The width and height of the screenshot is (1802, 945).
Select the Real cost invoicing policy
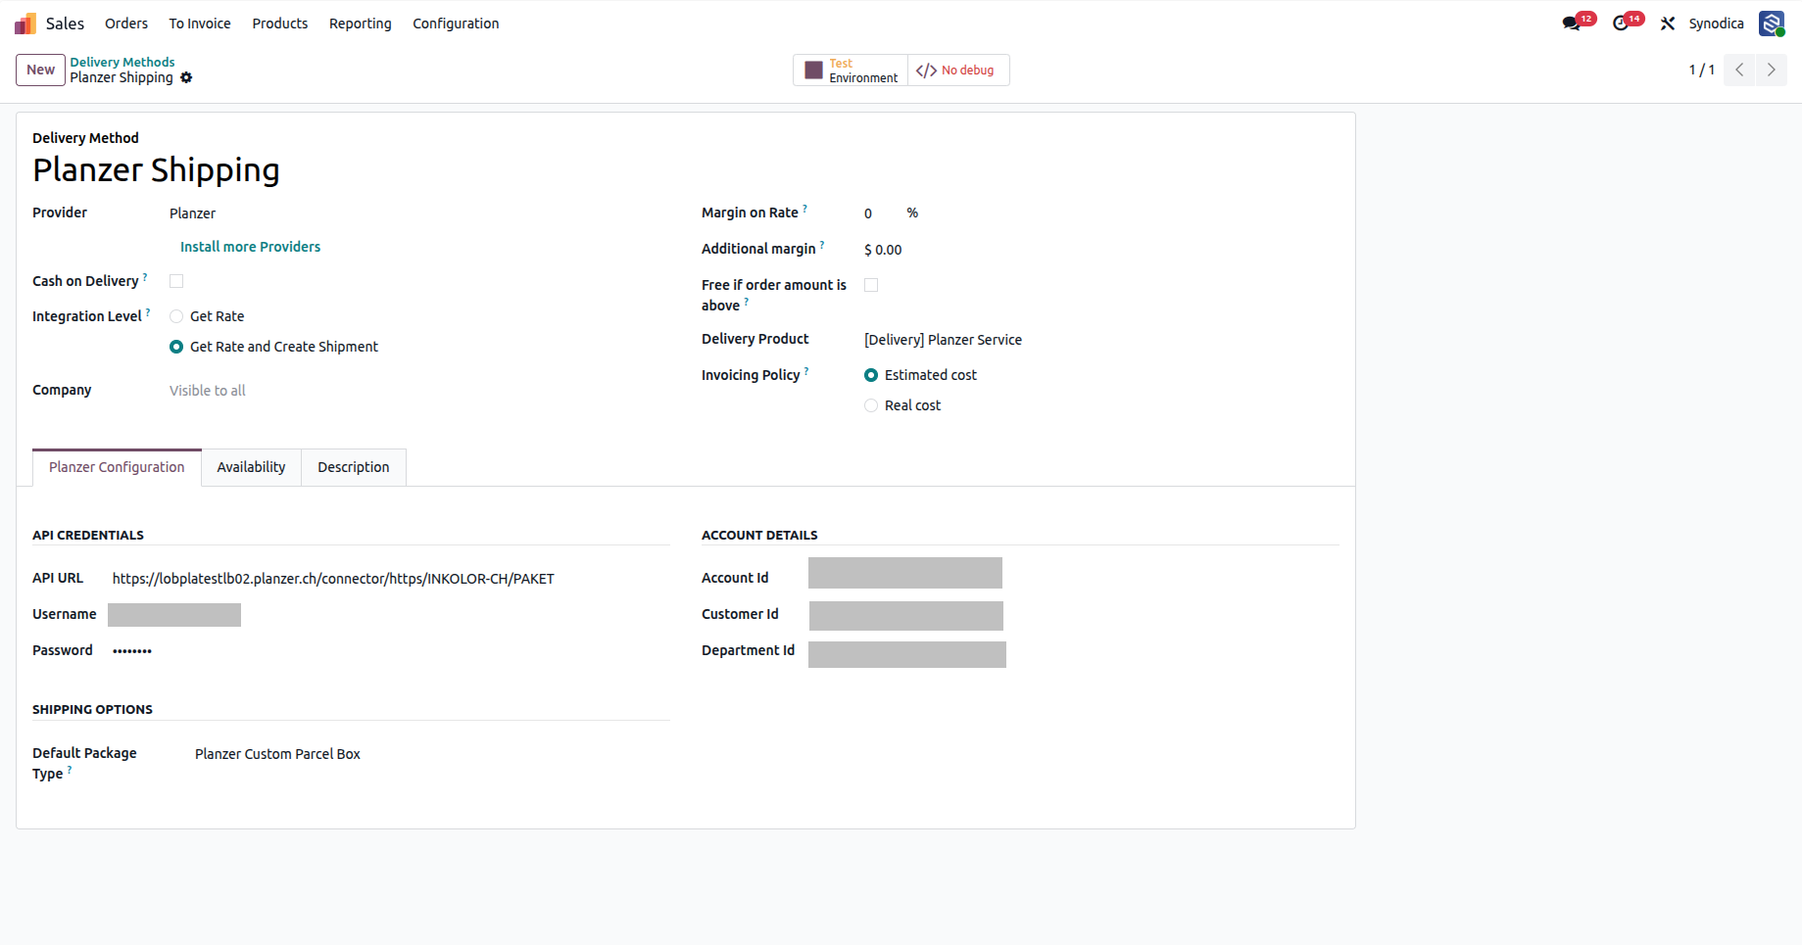pos(871,405)
